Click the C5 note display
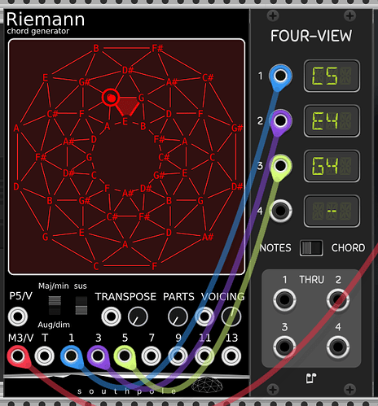Image resolution: width=378 pixels, height=406 pixels. click(x=332, y=76)
